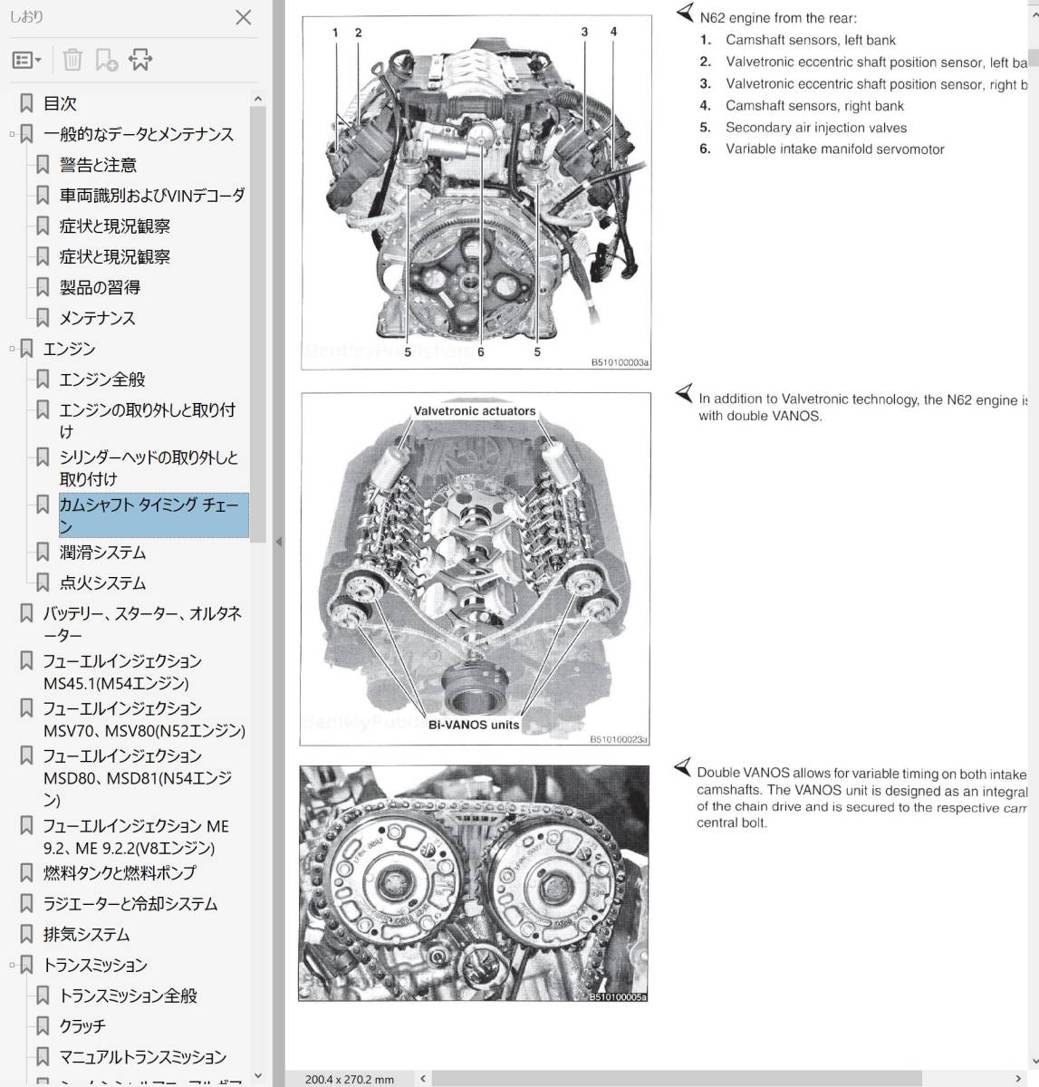Open the 点火システム bookmark
Screen dimensions: 1039x1087
coord(102,583)
